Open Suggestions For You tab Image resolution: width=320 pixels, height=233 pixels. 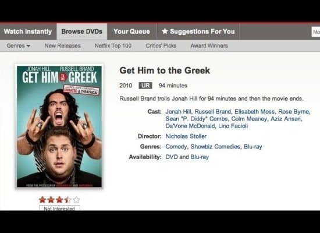click(x=198, y=31)
